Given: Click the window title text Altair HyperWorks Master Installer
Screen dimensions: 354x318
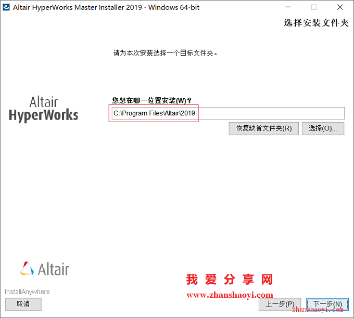Looking at the screenshot, I should tap(106, 7).
